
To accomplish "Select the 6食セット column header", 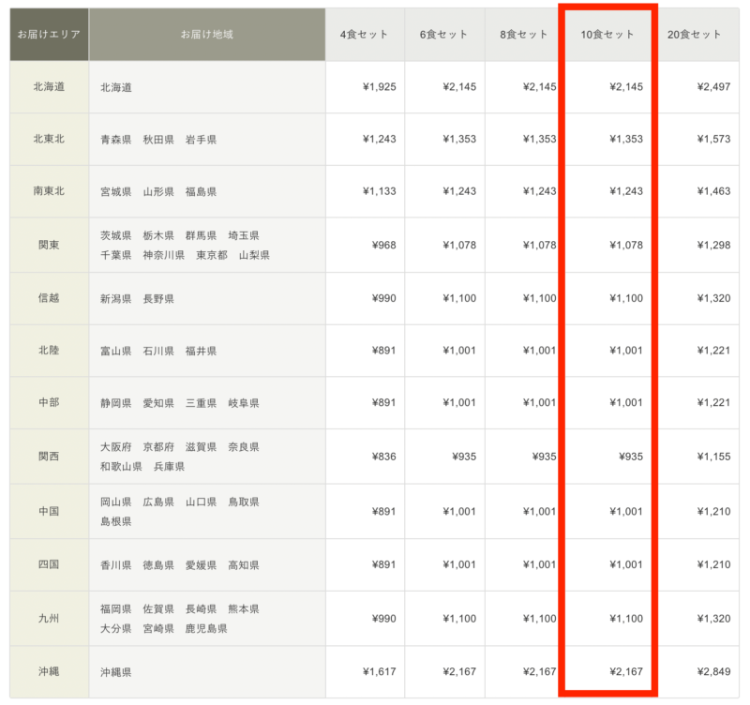I will tap(444, 35).
